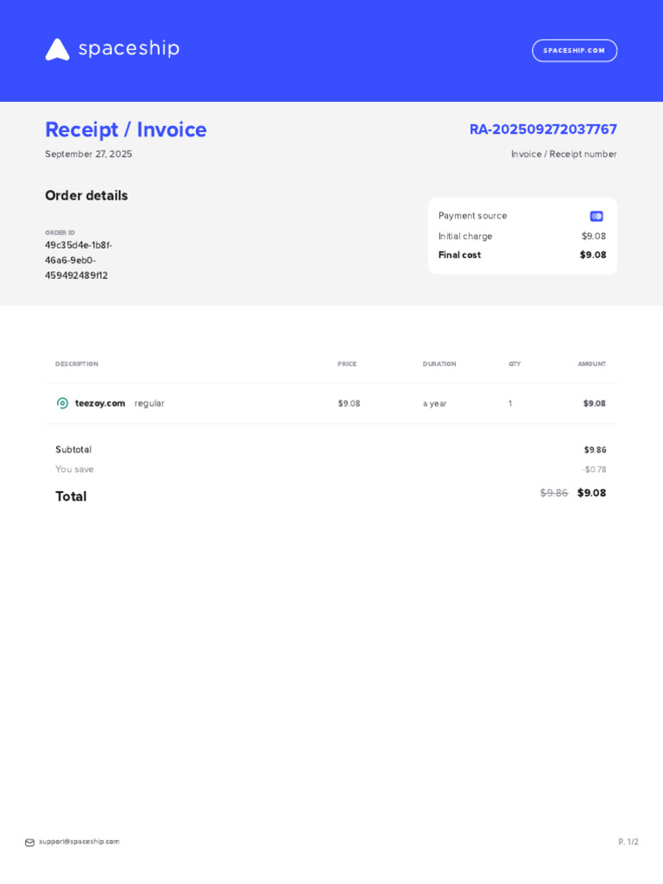This screenshot has width=663, height=884.
Task: Click the spaceship wordmark in the header
Action: click(129, 48)
